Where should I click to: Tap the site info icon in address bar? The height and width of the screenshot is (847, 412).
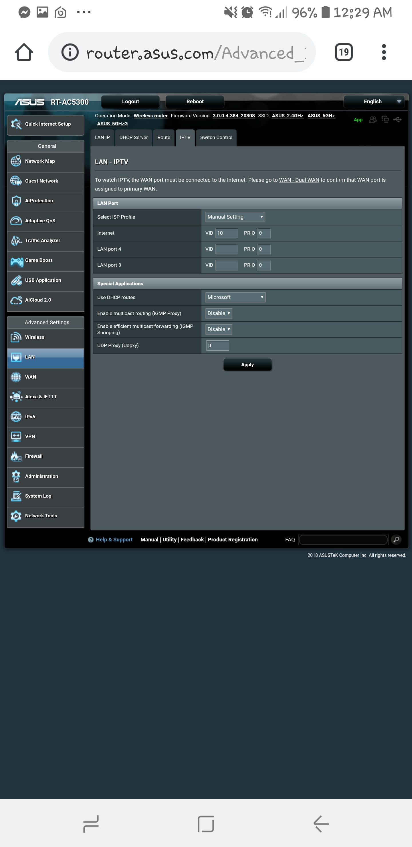pyautogui.click(x=70, y=52)
